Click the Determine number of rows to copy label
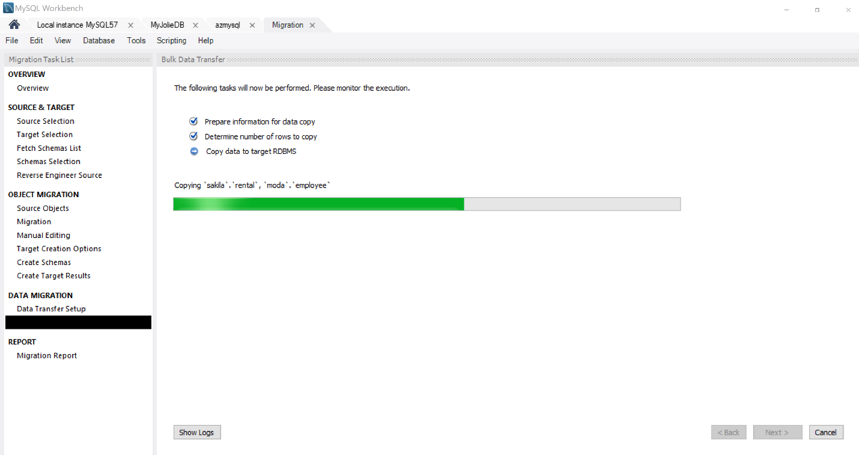Screen dimensions: 859x455 261,136
